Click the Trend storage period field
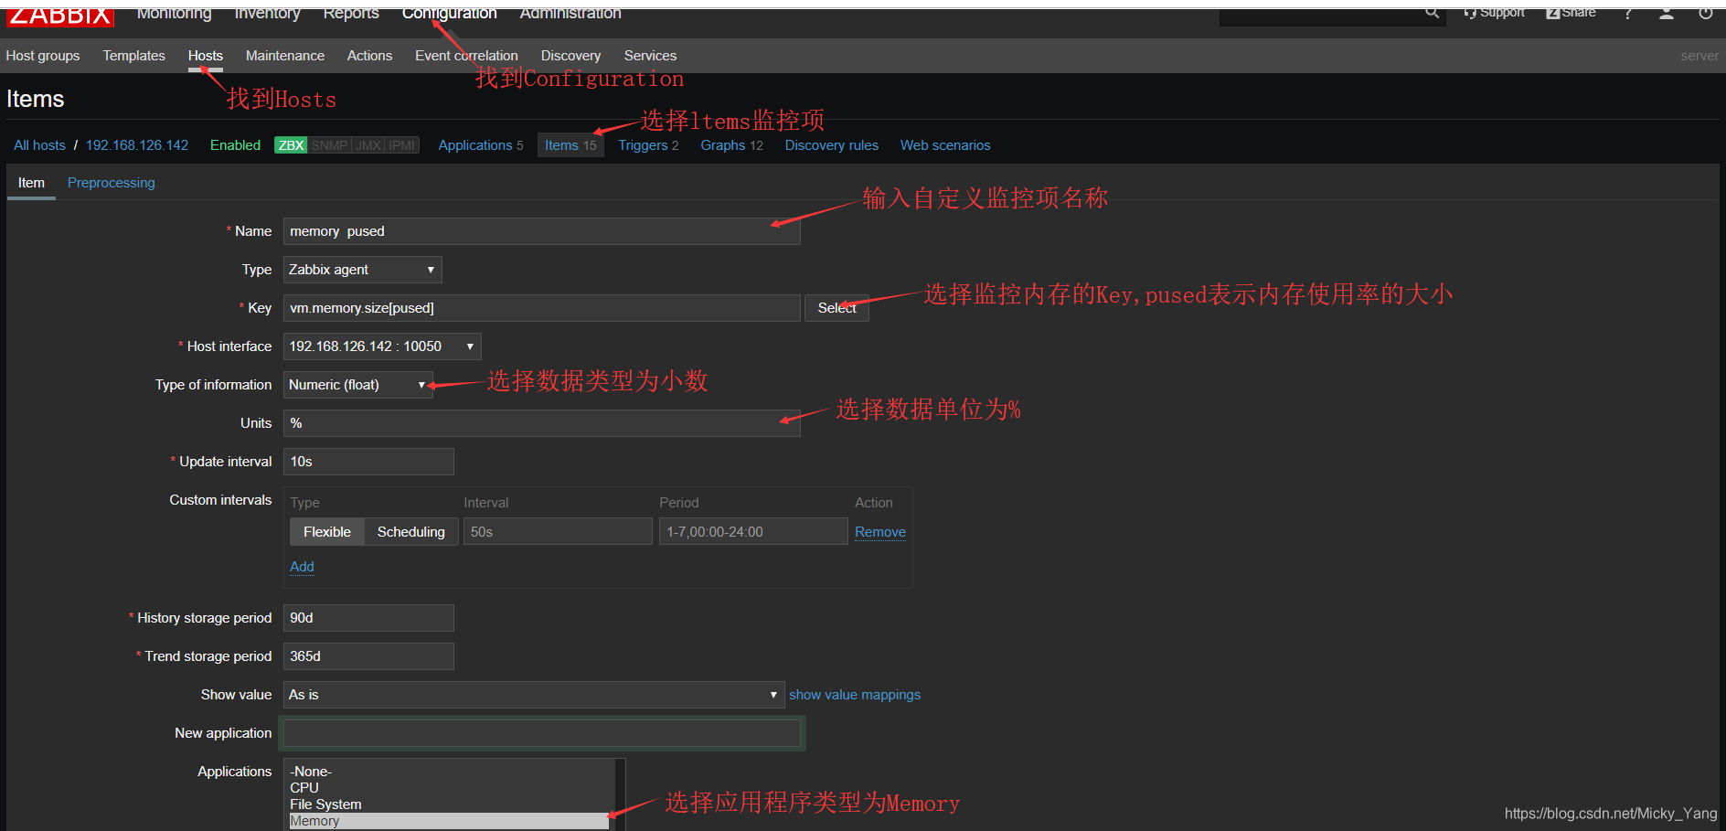Image resolution: width=1726 pixels, height=831 pixels. tap(368, 656)
